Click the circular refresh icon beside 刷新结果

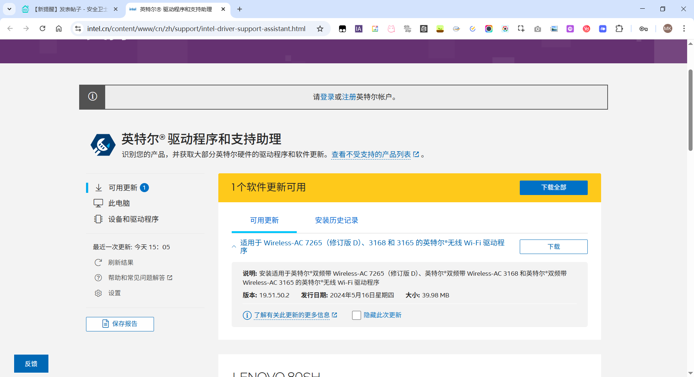point(98,263)
